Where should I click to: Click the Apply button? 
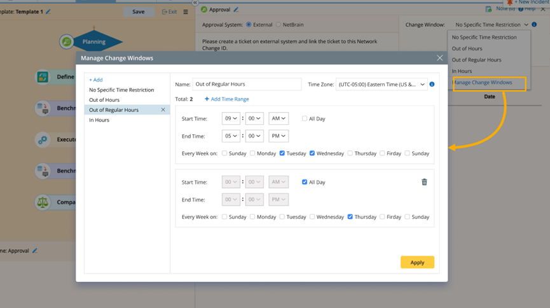coord(417,262)
